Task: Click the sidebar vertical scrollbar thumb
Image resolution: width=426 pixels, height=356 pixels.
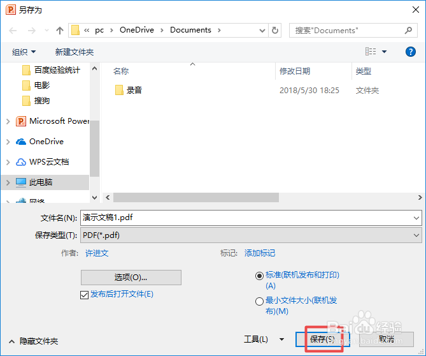Action: click(x=94, y=149)
